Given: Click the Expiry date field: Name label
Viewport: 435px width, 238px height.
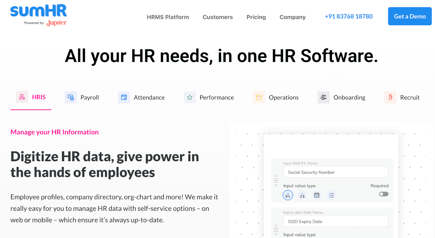Looking at the screenshot, I should coord(303,212).
